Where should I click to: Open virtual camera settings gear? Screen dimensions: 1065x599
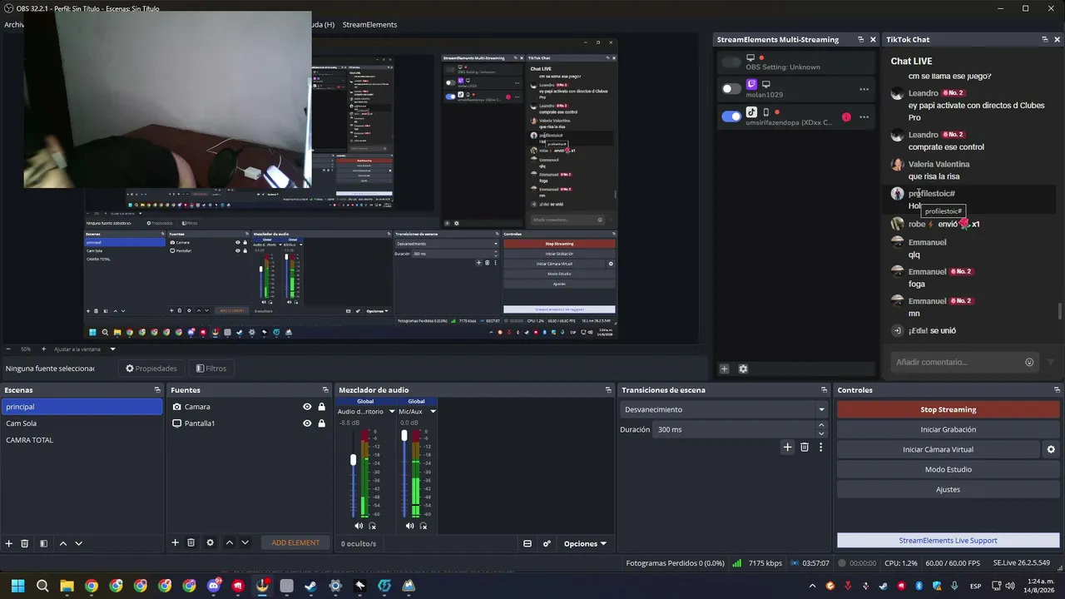pos(1051,449)
